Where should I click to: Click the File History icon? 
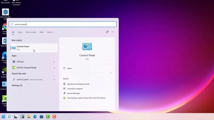point(64,98)
